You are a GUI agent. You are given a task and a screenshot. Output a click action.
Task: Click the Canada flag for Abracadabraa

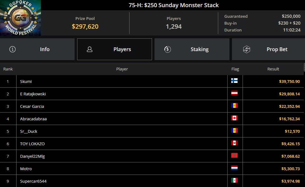click(x=234, y=118)
